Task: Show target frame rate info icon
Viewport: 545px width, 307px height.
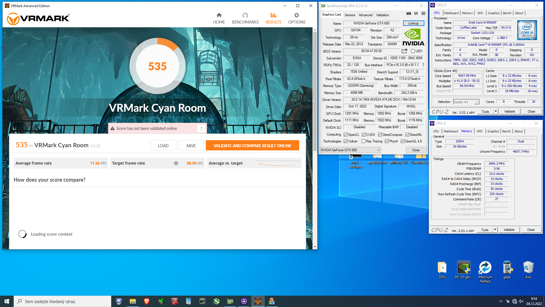Action: coord(176,163)
